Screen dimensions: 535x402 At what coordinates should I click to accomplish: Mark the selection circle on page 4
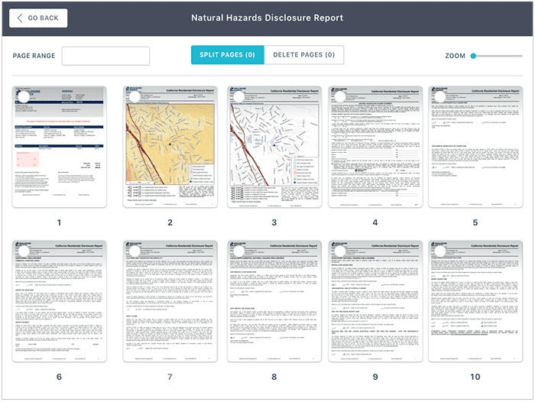pos(339,97)
